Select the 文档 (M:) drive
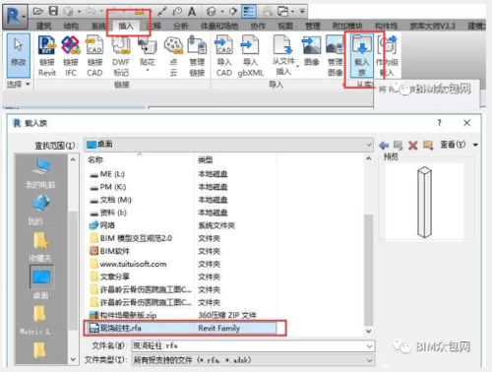Screen dimensions: 492x372 (110, 200)
